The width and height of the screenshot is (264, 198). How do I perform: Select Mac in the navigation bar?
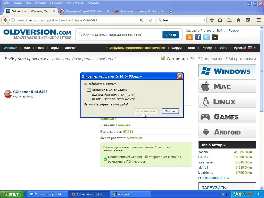point(27,48)
